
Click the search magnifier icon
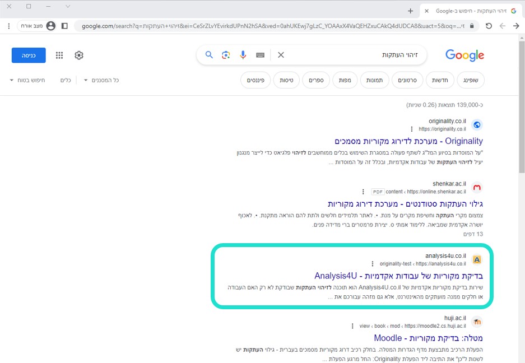209,54
